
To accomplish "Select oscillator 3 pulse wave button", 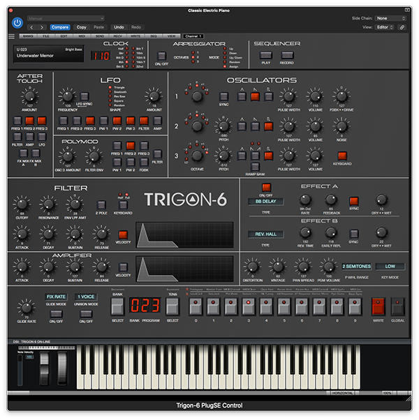I will point(268,156).
